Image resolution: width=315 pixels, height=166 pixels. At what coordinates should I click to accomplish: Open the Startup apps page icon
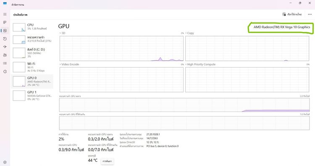point(5,47)
